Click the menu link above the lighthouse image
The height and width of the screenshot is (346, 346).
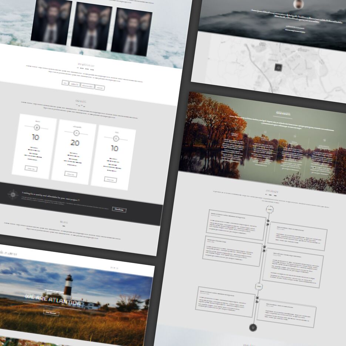(x=114, y=268)
